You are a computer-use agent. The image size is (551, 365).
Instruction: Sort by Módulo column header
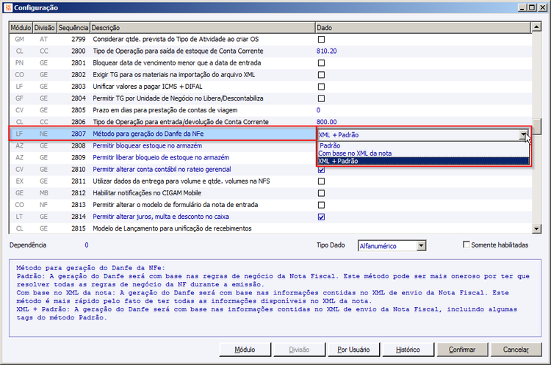[x=21, y=27]
